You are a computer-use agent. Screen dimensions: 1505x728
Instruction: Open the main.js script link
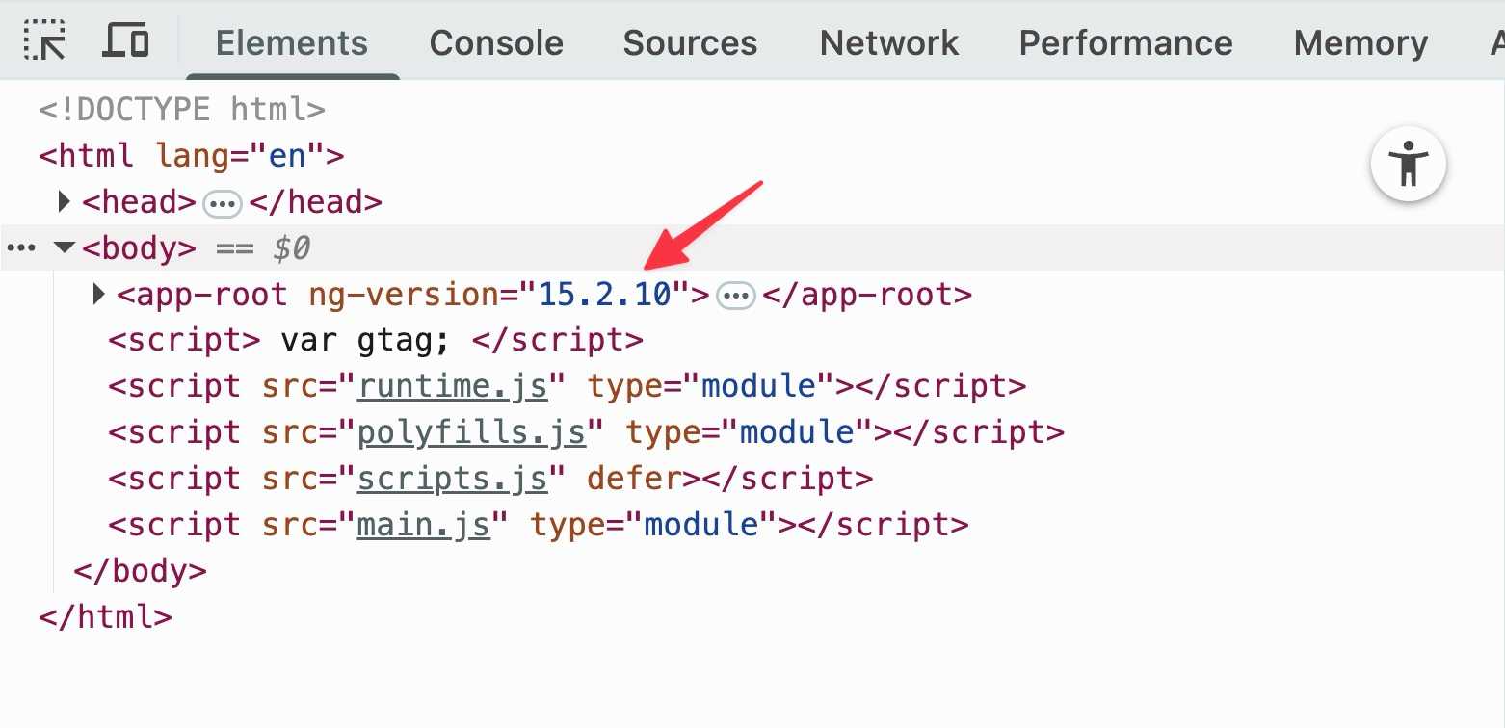click(424, 525)
